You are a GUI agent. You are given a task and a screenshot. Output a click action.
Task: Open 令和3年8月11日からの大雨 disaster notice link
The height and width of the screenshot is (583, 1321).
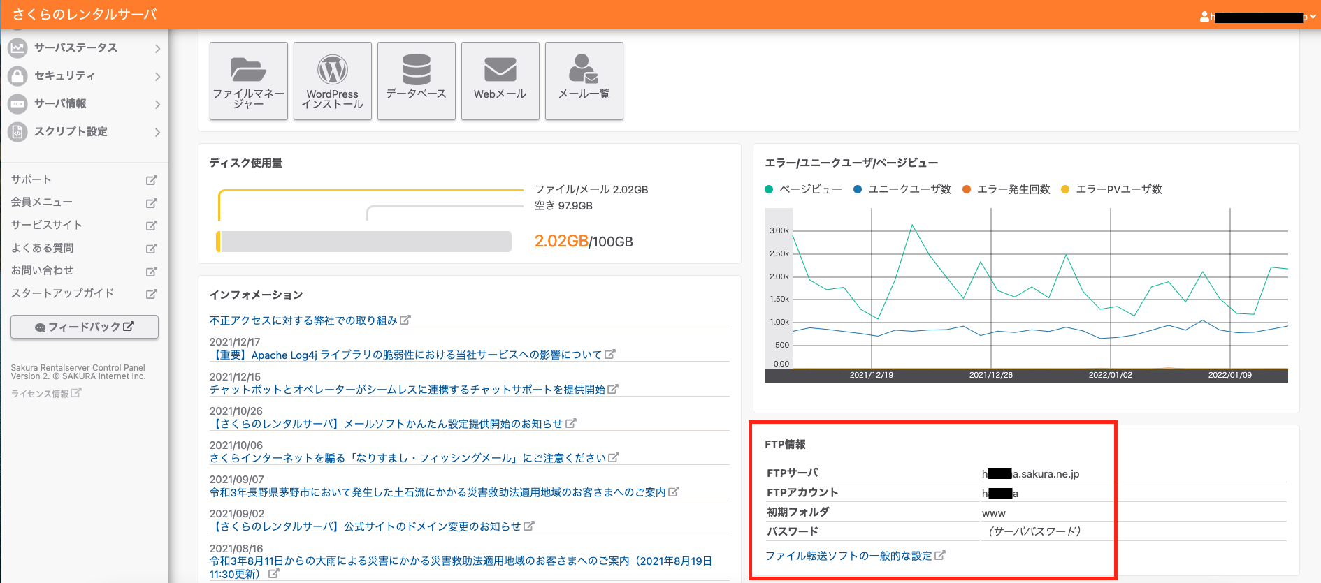(x=461, y=567)
